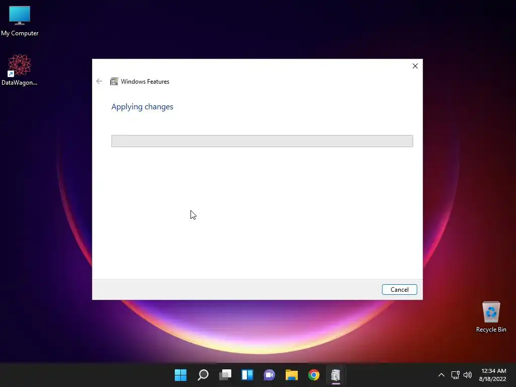Viewport: 516px width, 387px height.
Task: Open the Widgets panel from taskbar
Action: pos(247,375)
